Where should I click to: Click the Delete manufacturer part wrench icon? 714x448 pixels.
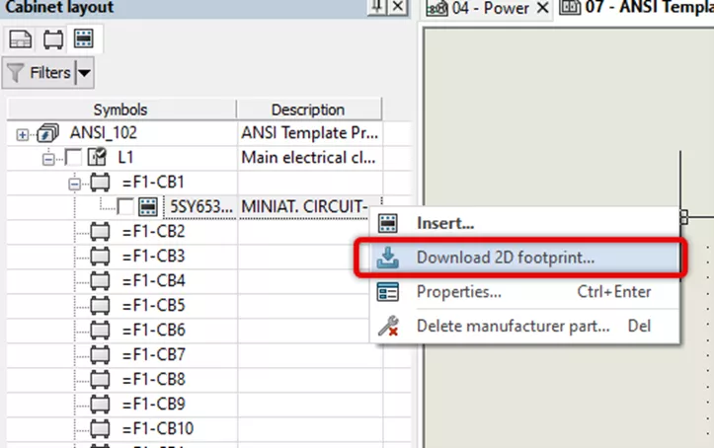tap(389, 325)
